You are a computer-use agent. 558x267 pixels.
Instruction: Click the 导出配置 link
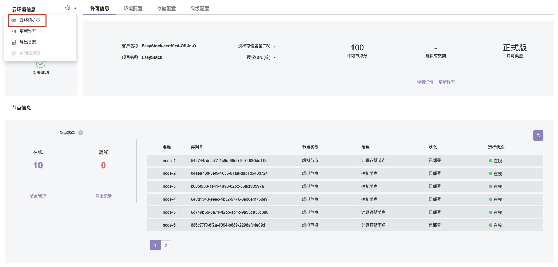coord(103,196)
